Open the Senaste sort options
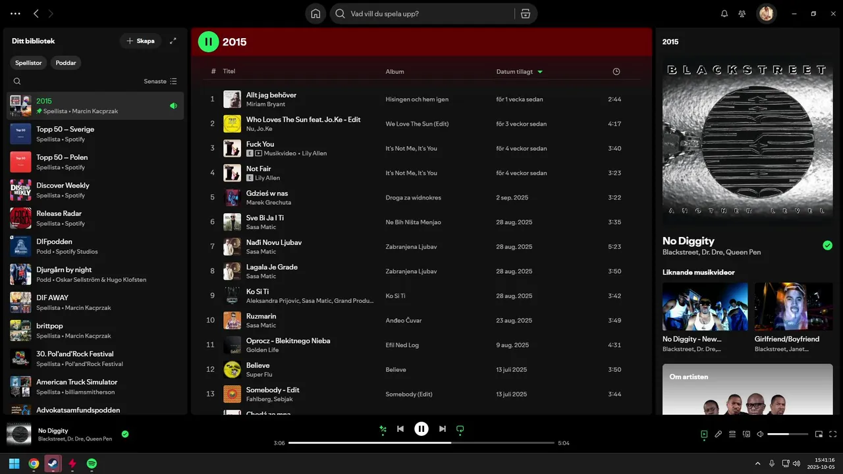 pos(160,82)
